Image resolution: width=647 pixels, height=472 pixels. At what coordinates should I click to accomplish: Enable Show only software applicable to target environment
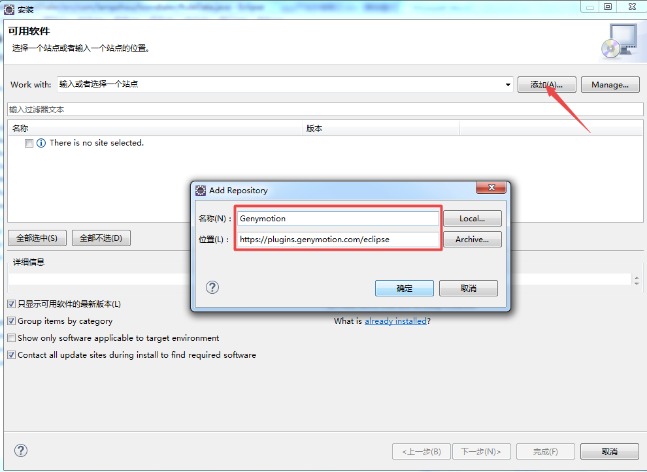(12, 338)
